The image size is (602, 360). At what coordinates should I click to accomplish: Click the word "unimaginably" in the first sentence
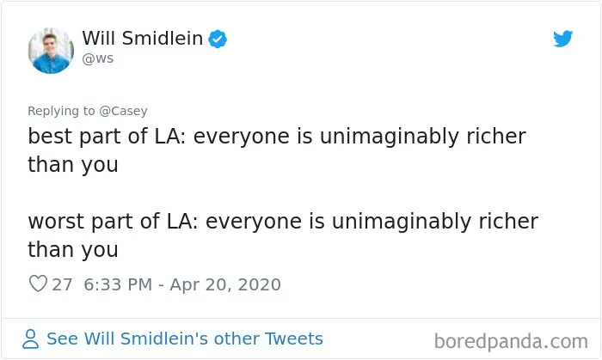tap(390, 137)
